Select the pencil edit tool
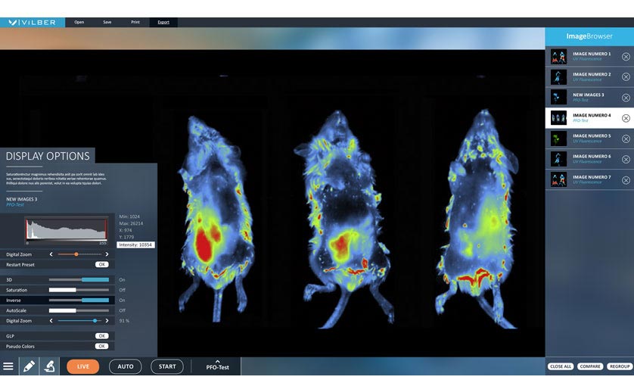This screenshot has height=383, width=634. pyautogui.click(x=29, y=366)
